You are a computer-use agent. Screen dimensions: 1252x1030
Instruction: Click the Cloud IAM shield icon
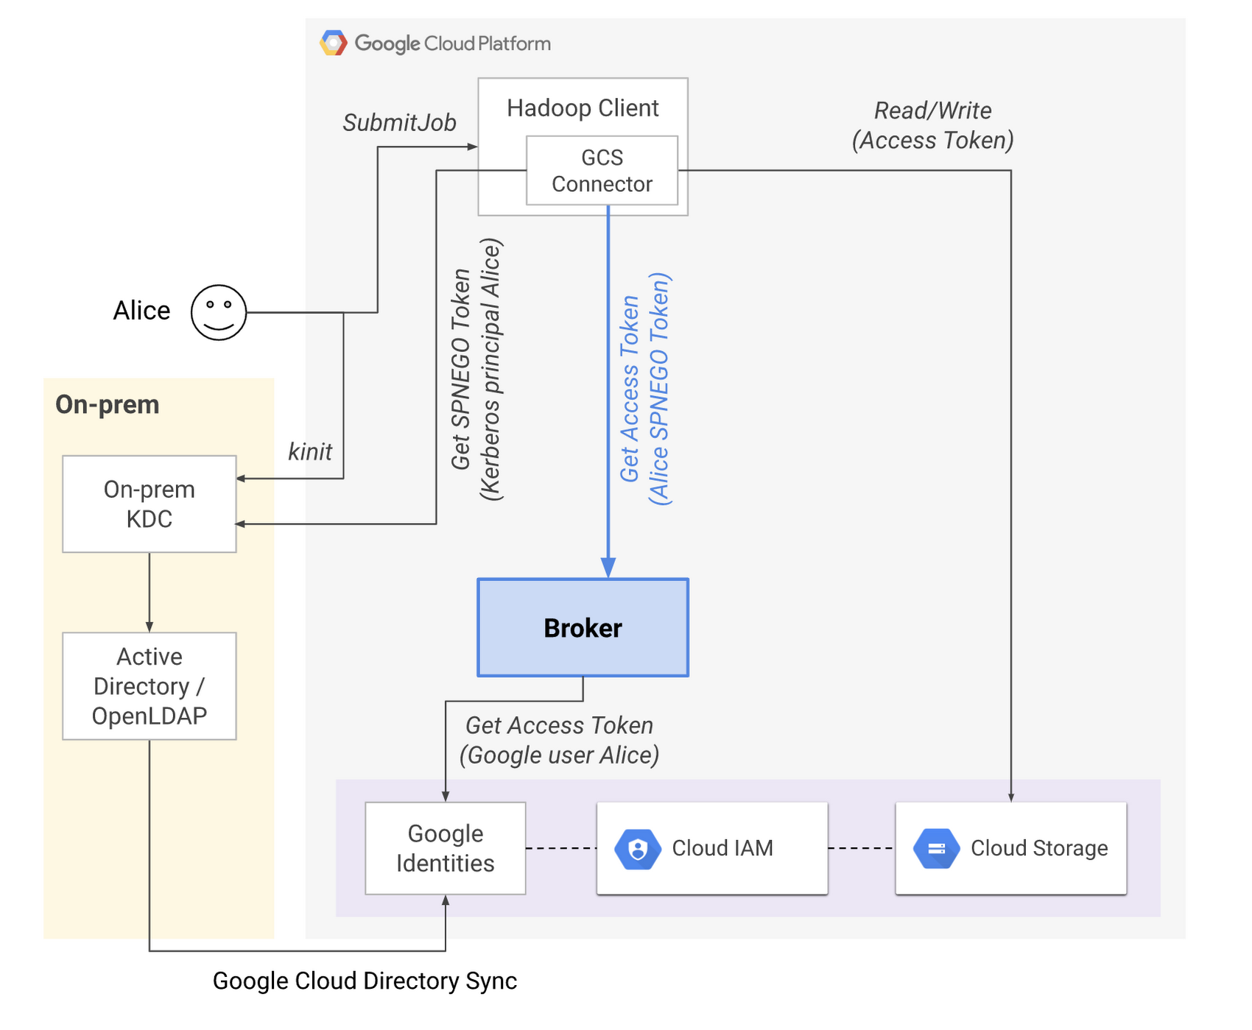point(638,849)
